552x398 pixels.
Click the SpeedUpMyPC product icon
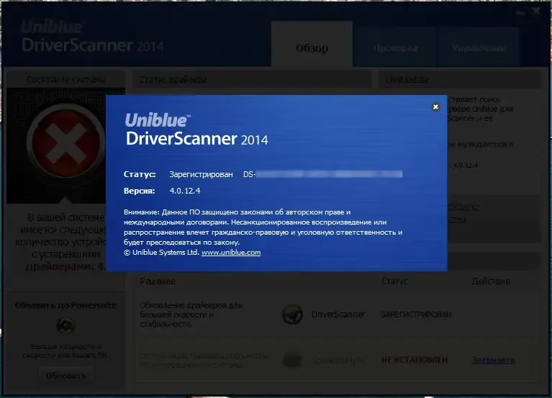tap(292, 360)
